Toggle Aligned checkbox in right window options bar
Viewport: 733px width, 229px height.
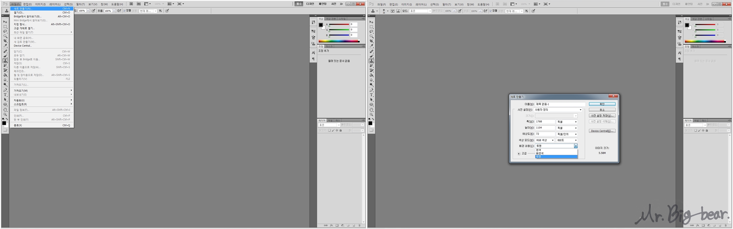pyautogui.click(x=491, y=11)
